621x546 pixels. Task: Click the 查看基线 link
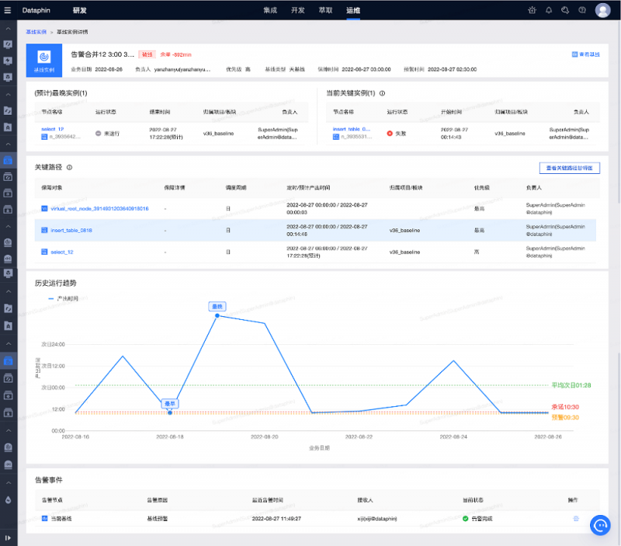[585, 54]
